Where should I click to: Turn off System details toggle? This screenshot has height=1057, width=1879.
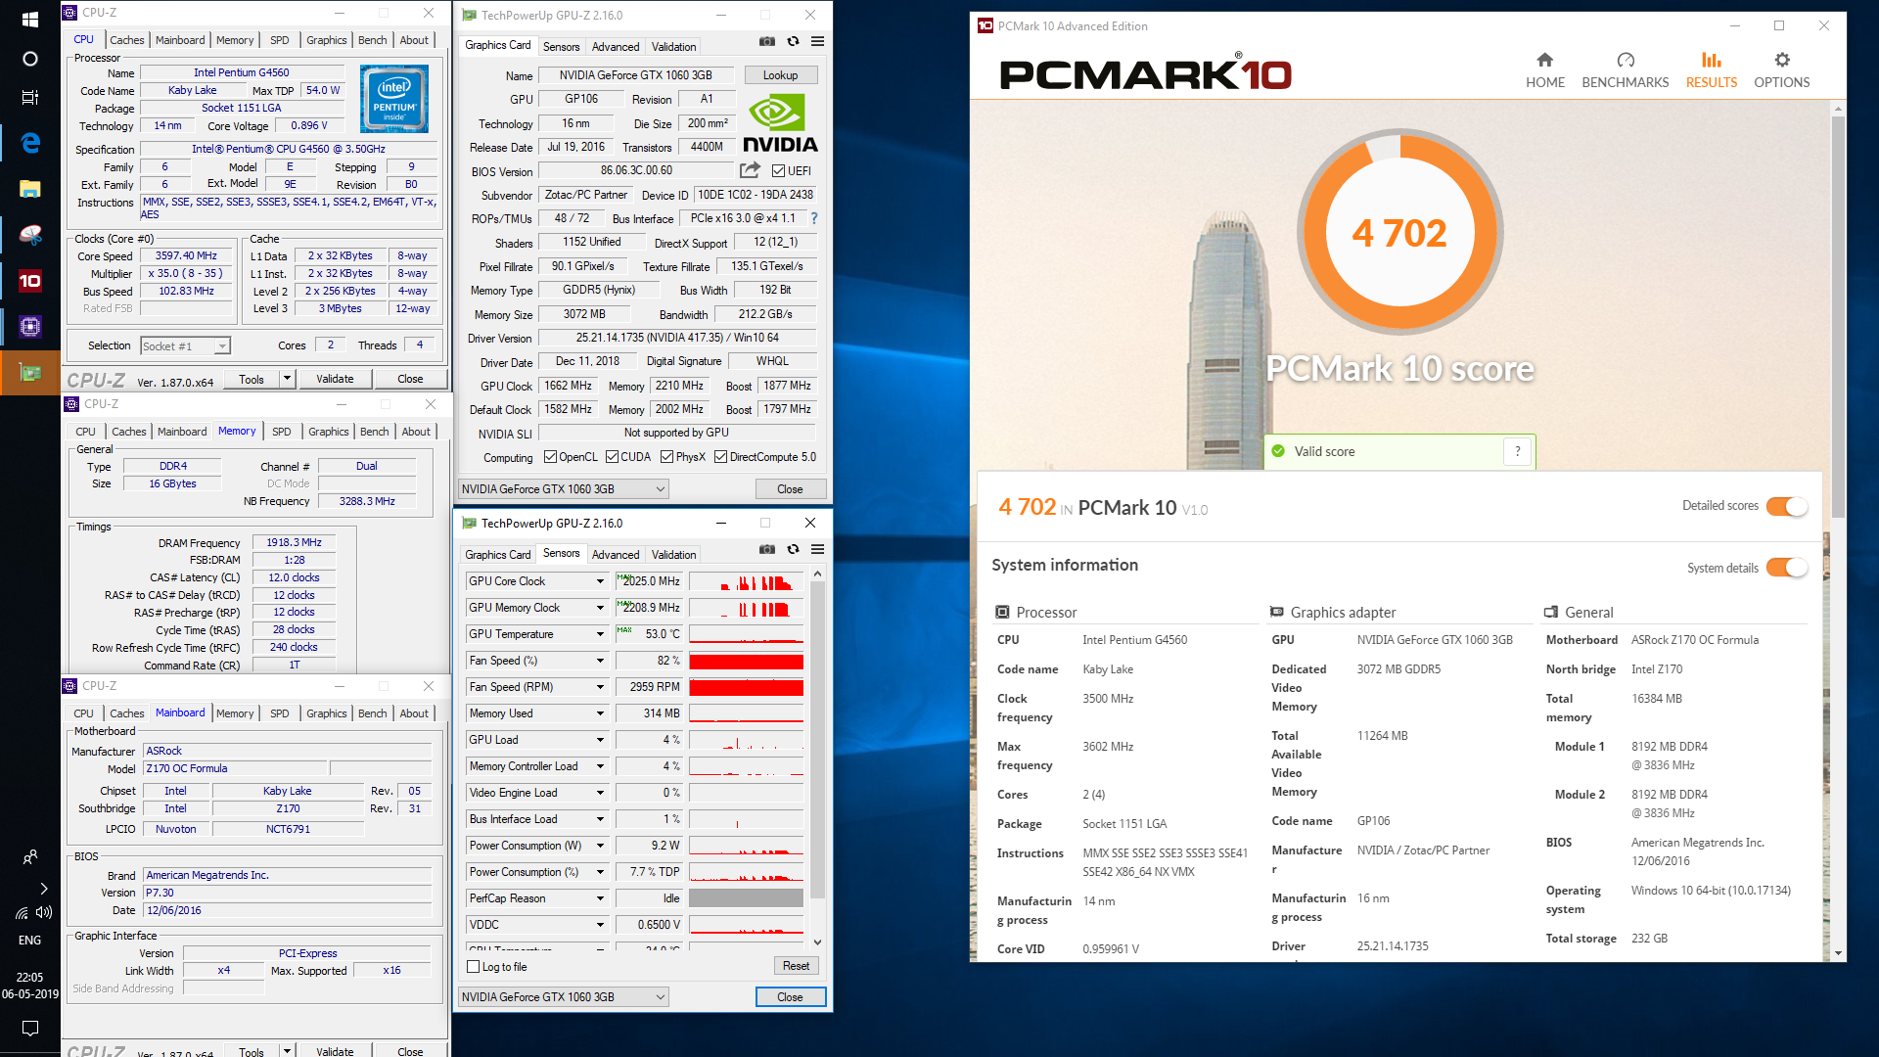point(1787,568)
